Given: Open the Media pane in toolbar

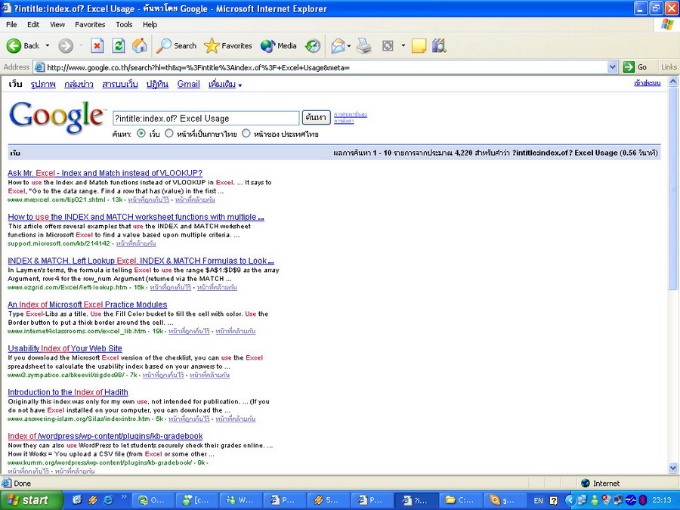Looking at the screenshot, I should (278, 45).
